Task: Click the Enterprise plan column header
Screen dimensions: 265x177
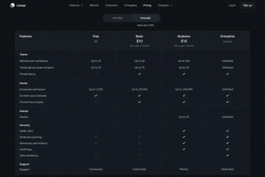Action: [227, 36]
